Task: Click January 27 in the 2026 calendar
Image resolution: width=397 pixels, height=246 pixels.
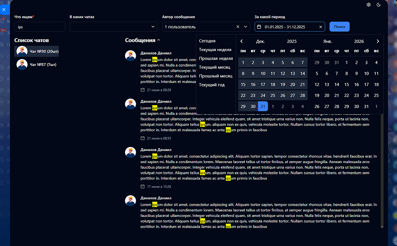Action: pos(327,106)
